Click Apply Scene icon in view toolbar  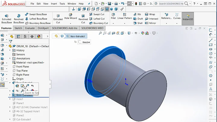tap(147, 33)
